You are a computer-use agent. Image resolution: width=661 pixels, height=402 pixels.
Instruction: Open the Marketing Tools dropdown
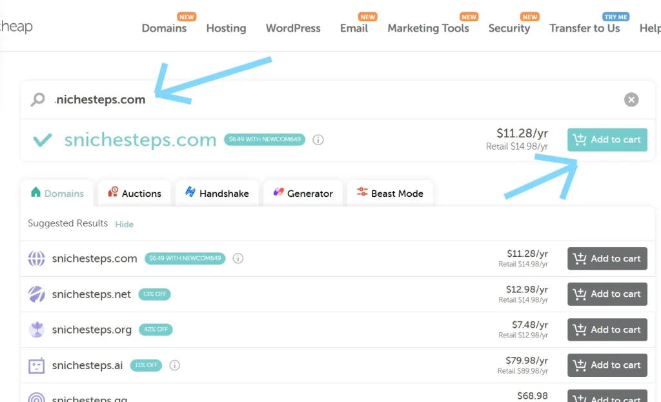coord(429,28)
